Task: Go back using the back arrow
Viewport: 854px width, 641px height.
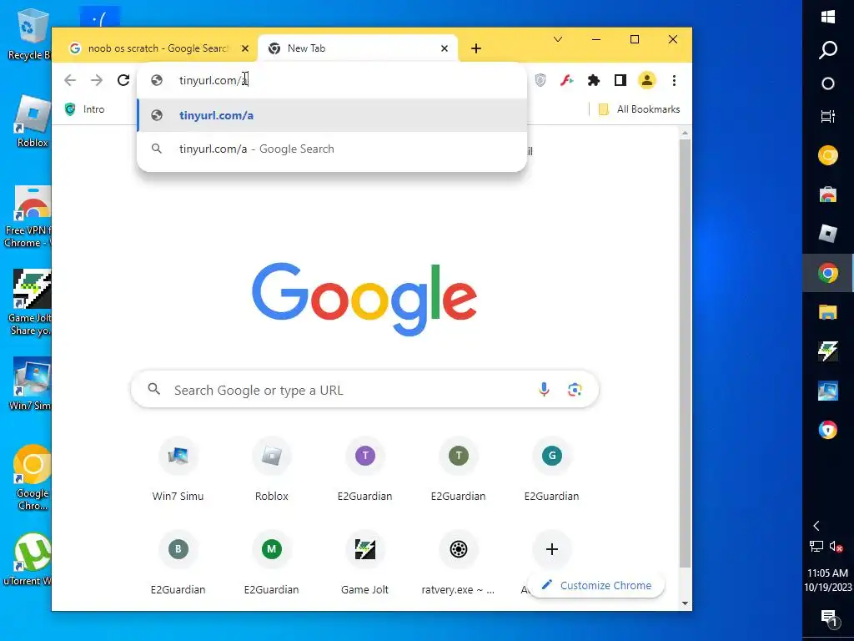Action: click(70, 80)
